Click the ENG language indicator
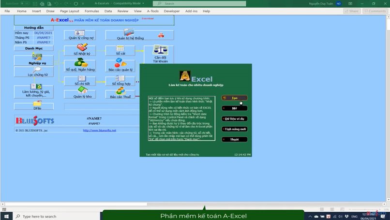 point(354,217)
